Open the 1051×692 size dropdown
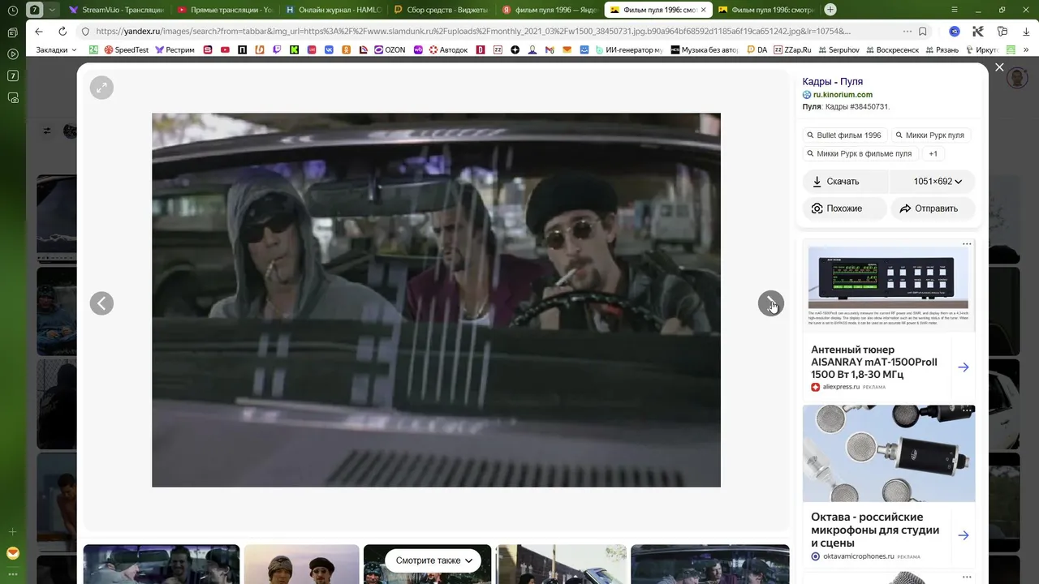The width and height of the screenshot is (1039, 584). coord(933,182)
